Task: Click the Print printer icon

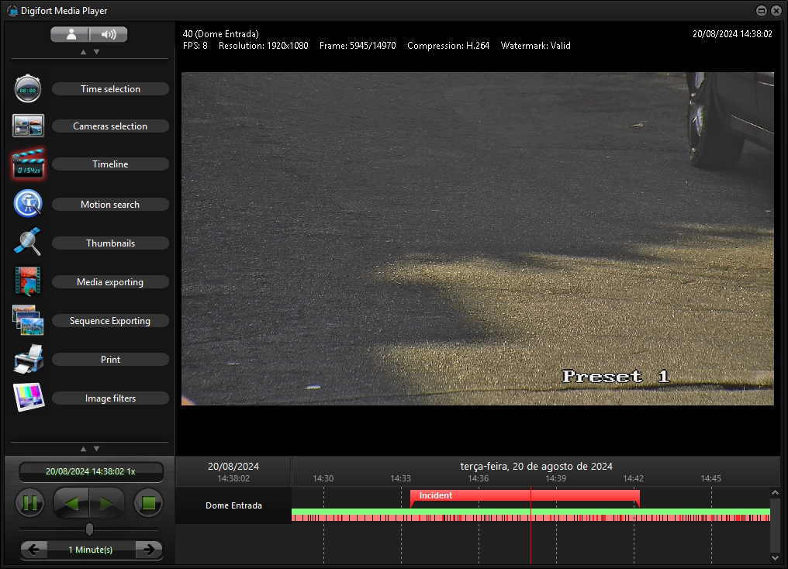Action: (x=29, y=359)
